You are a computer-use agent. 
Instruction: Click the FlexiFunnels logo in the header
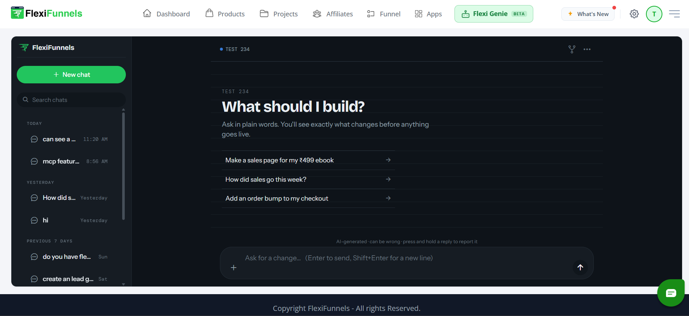pos(47,13)
